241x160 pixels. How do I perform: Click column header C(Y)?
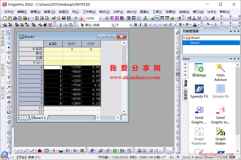pos(91,44)
